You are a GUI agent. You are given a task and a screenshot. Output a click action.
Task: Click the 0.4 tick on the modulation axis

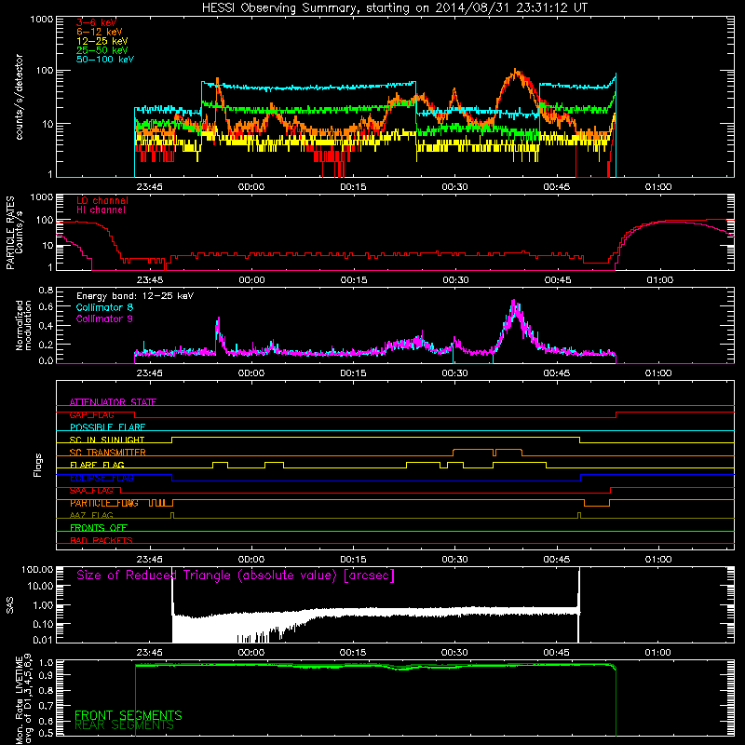pyautogui.click(x=47, y=326)
